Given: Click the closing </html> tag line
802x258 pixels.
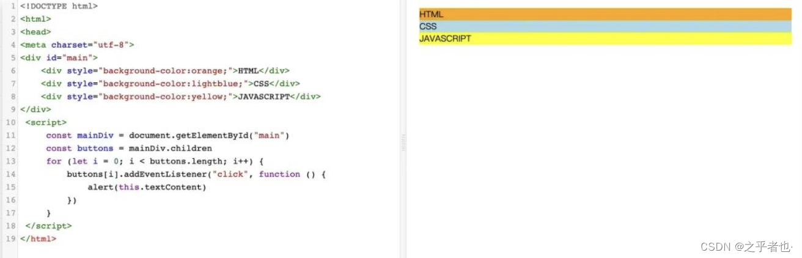Looking at the screenshot, I should 38,239.
